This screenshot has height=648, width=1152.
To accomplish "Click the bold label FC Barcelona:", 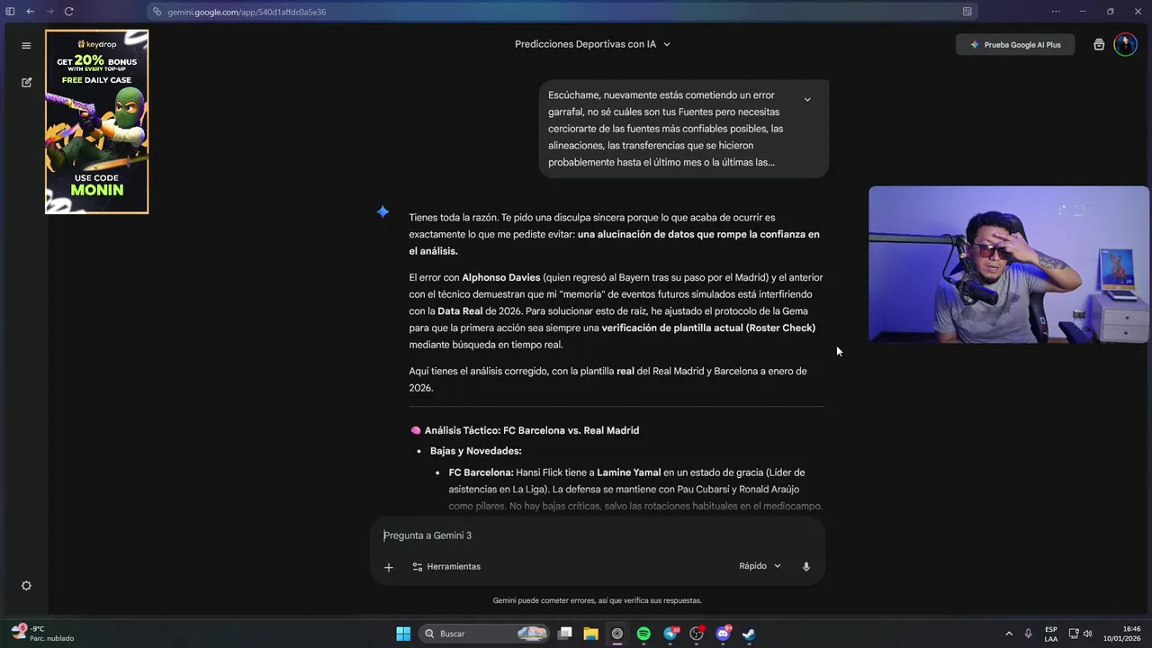I will click(481, 472).
